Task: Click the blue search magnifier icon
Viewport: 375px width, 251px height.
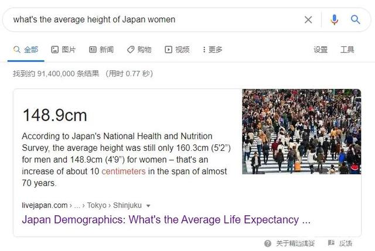Action: 356,19
